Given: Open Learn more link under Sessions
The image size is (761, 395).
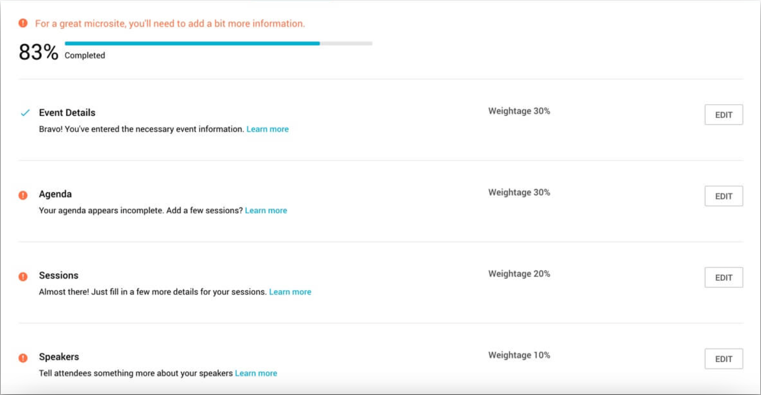Looking at the screenshot, I should click(x=290, y=292).
